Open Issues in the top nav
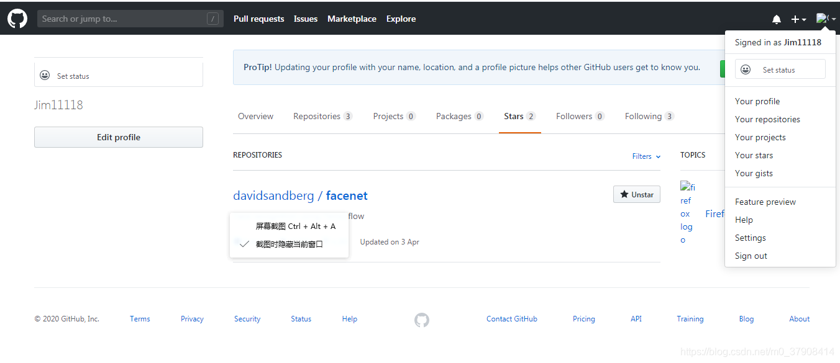 (306, 19)
